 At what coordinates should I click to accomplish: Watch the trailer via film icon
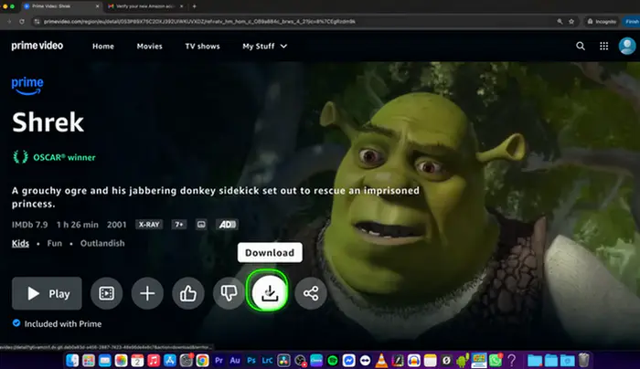pos(107,293)
